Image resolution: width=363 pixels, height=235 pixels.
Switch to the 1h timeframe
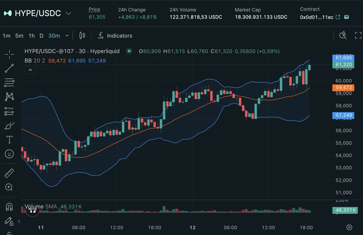[x=31, y=36]
